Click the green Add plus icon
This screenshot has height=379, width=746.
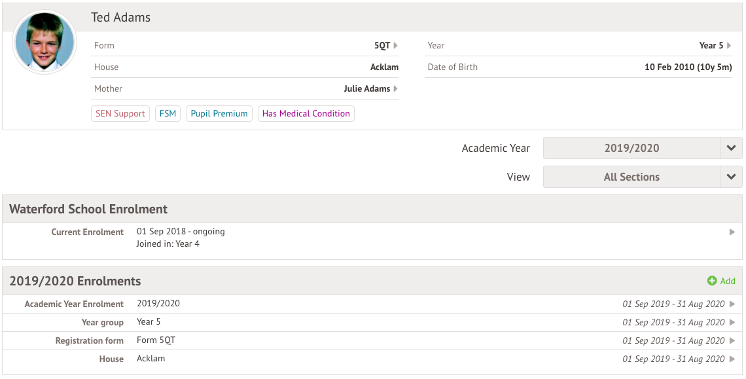pyautogui.click(x=712, y=281)
